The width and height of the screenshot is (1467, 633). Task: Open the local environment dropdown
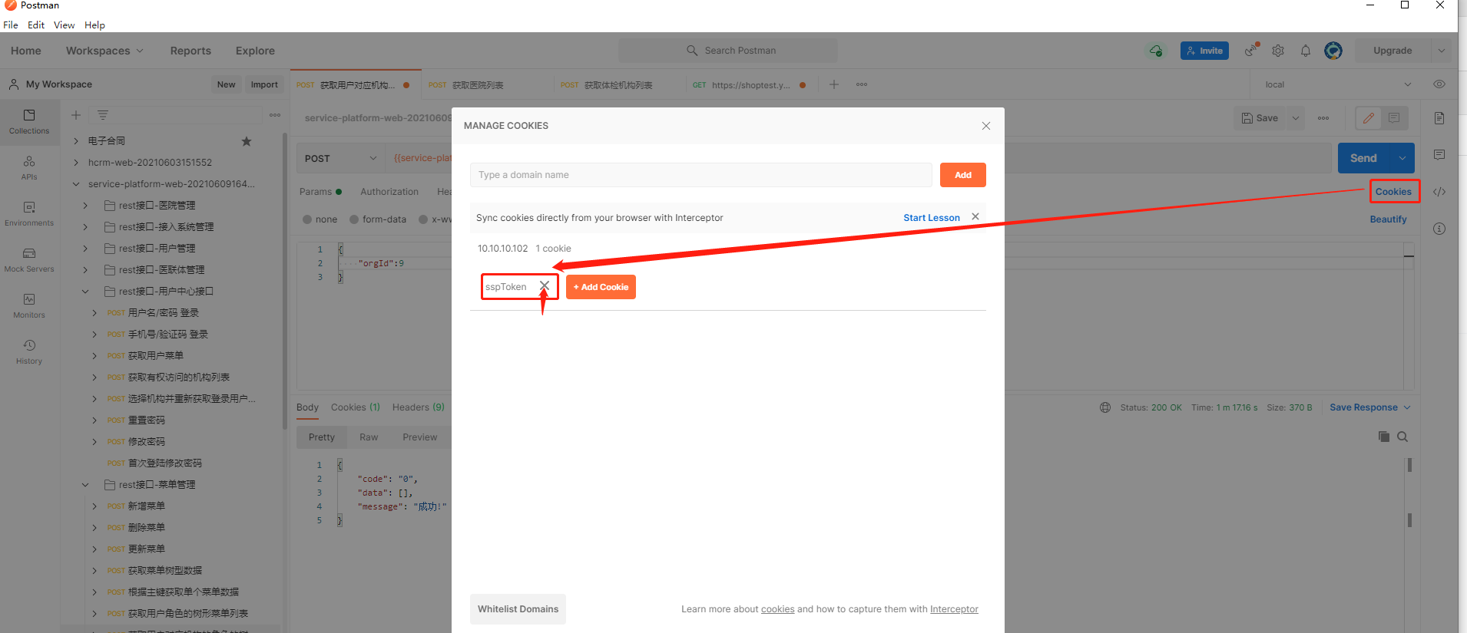[1338, 84]
